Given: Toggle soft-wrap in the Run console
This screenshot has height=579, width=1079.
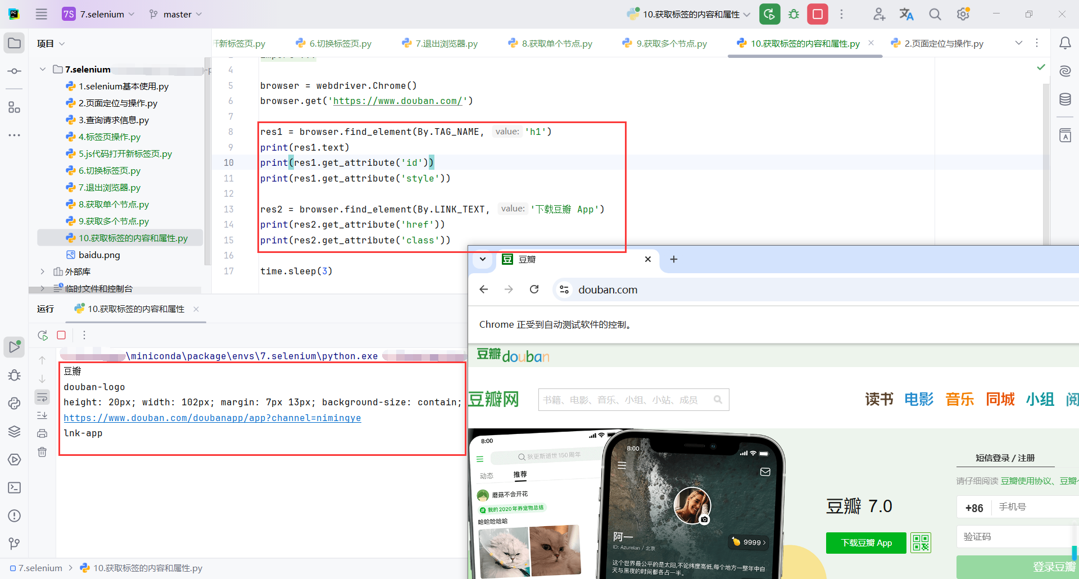Looking at the screenshot, I should [x=42, y=397].
